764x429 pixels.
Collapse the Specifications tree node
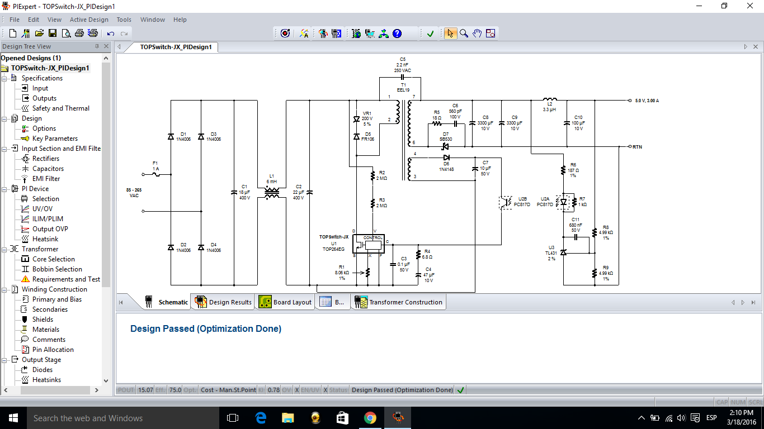5,78
